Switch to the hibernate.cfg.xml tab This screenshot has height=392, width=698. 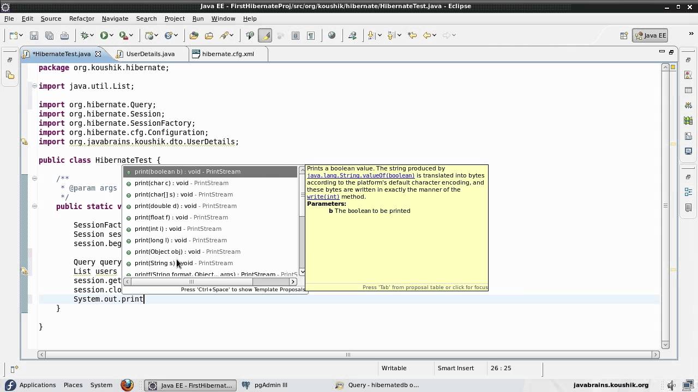[x=228, y=54]
